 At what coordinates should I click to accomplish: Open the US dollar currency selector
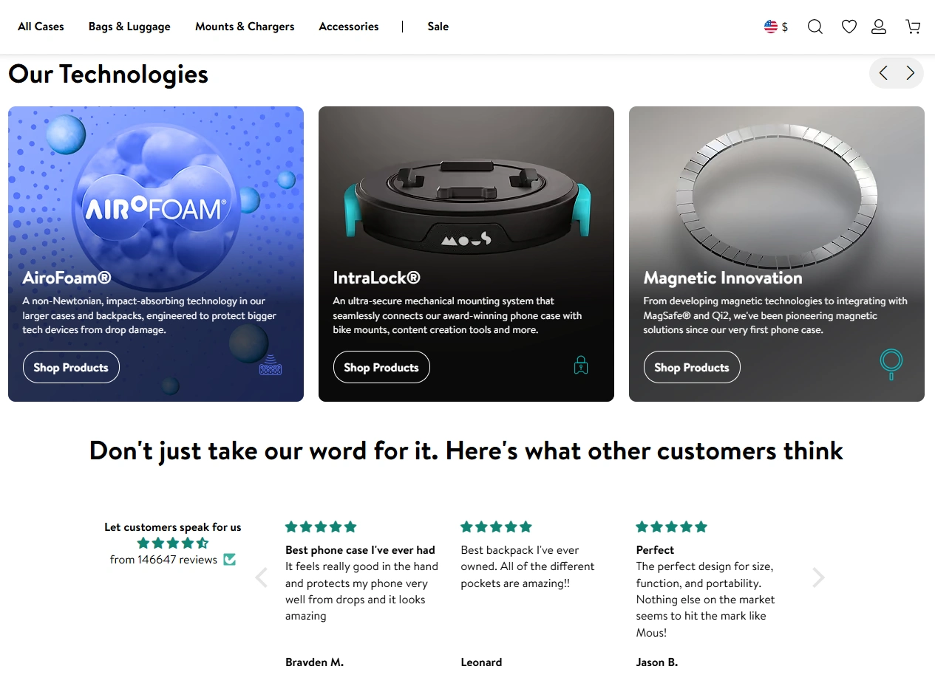pos(776,27)
